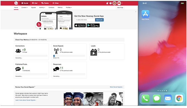Switch to the Relate tab

45,3
